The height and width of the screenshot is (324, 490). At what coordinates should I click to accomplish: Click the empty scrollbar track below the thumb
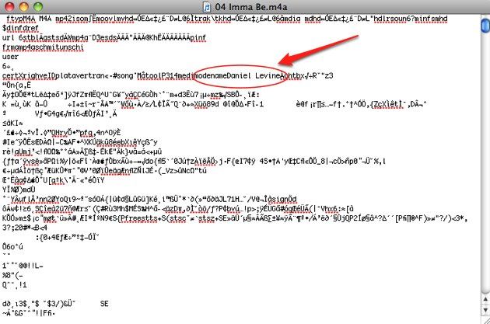(x=485, y=162)
